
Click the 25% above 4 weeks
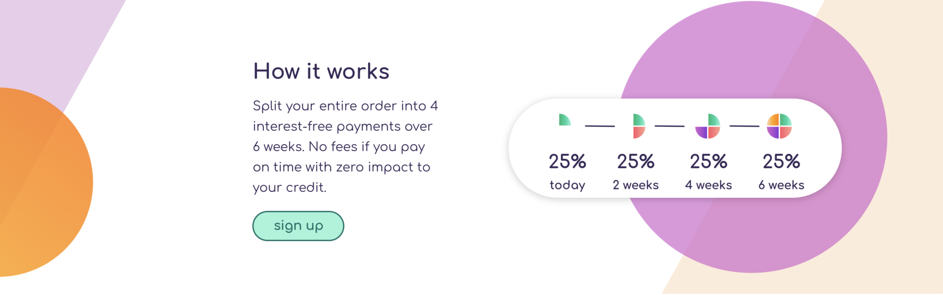coord(708,161)
